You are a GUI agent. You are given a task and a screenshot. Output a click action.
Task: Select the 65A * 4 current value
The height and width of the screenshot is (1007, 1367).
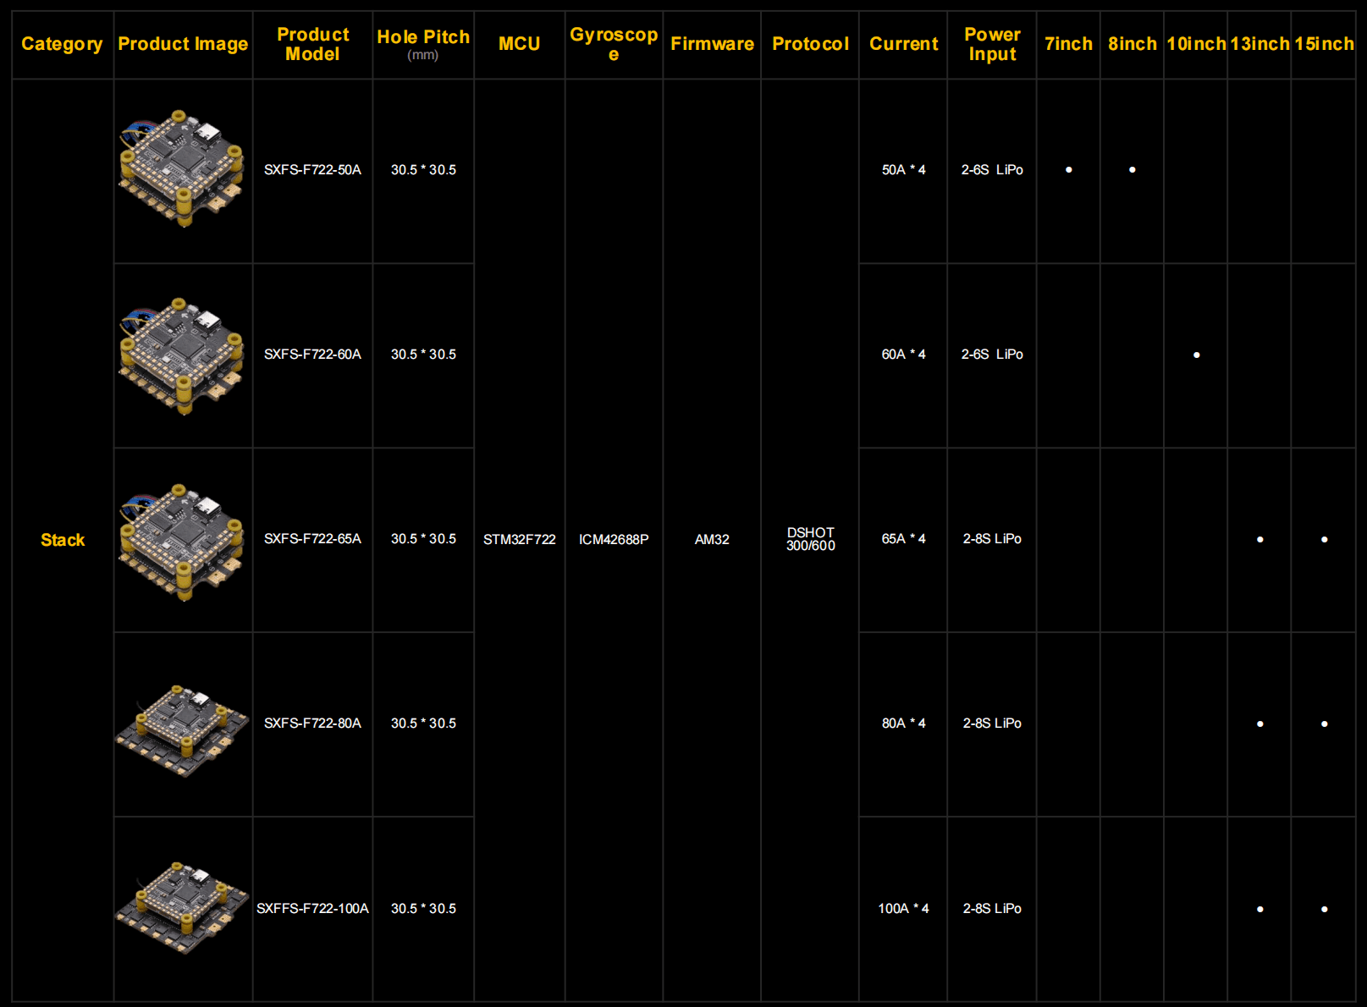(903, 539)
